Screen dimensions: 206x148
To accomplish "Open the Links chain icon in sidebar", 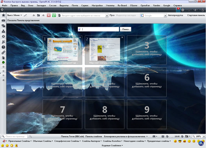I will 3,52.
